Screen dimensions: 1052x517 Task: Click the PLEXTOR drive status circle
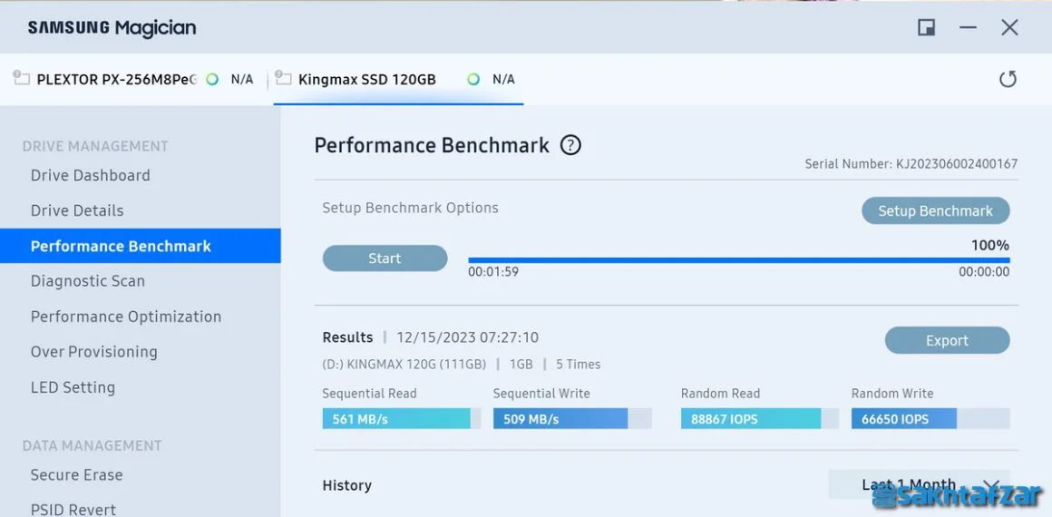(213, 79)
